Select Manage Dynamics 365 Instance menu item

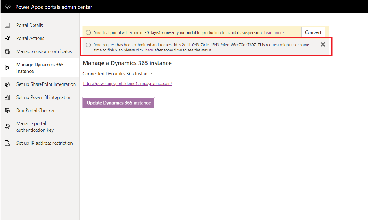coord(40,68)
